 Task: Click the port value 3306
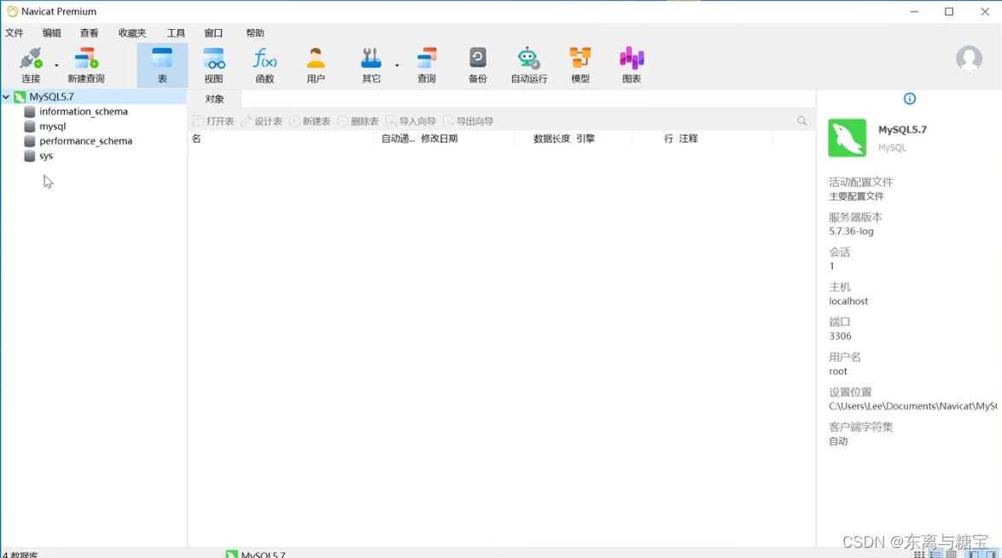(841, 336)
